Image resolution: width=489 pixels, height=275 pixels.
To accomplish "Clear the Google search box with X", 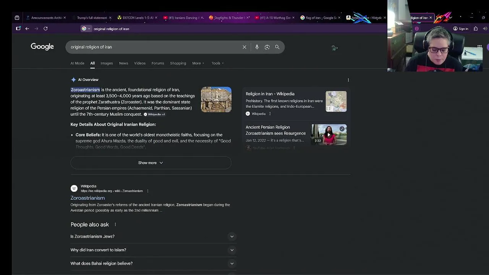I will click(244, 47).
